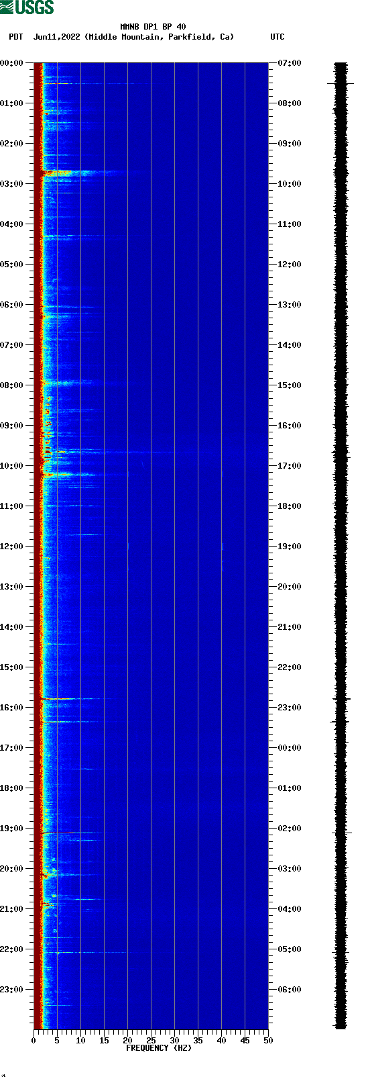Click the 'PDT' timezone label
370x1083 pixels.
point(15,37)
